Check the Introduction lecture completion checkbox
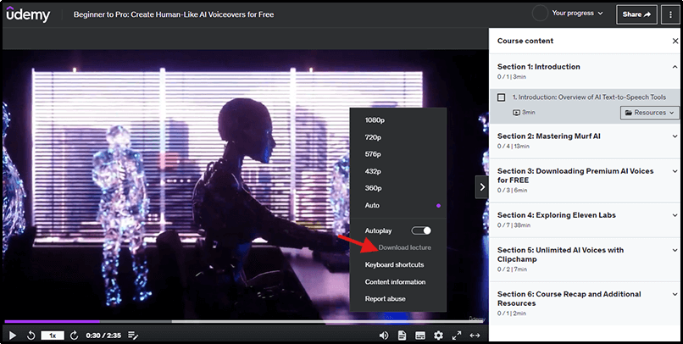 (502, 97)
